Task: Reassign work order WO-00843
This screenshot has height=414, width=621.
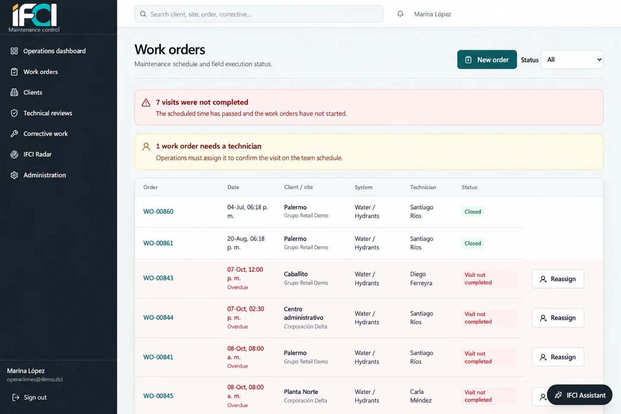Action: [x=558, y=279]
